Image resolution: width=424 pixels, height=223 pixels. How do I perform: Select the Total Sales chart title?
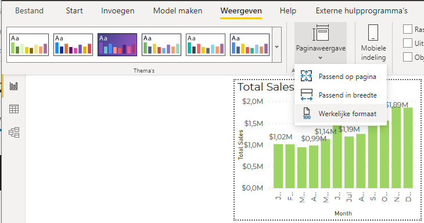point(265,87)
